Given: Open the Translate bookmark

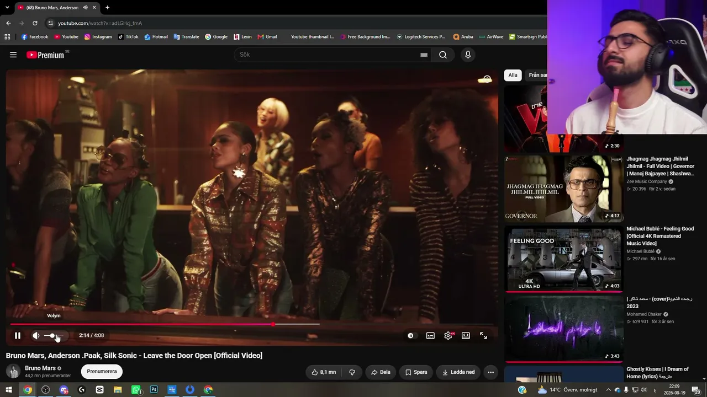Looking at the screenshot, I should tap(187, 37).
